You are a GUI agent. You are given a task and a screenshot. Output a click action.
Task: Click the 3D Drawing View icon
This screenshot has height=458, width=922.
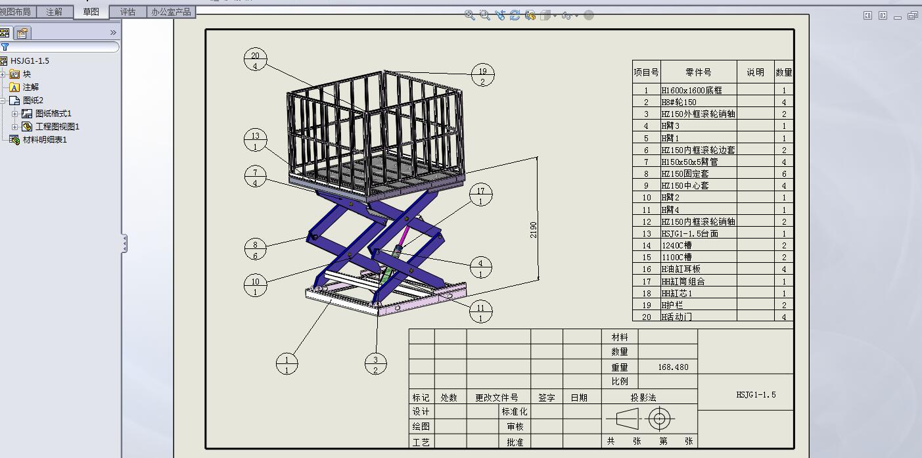pos(530,14)
